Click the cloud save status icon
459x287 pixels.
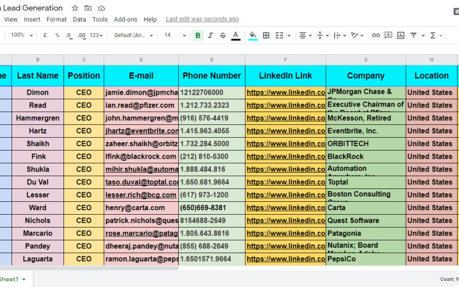click(101, 8)
